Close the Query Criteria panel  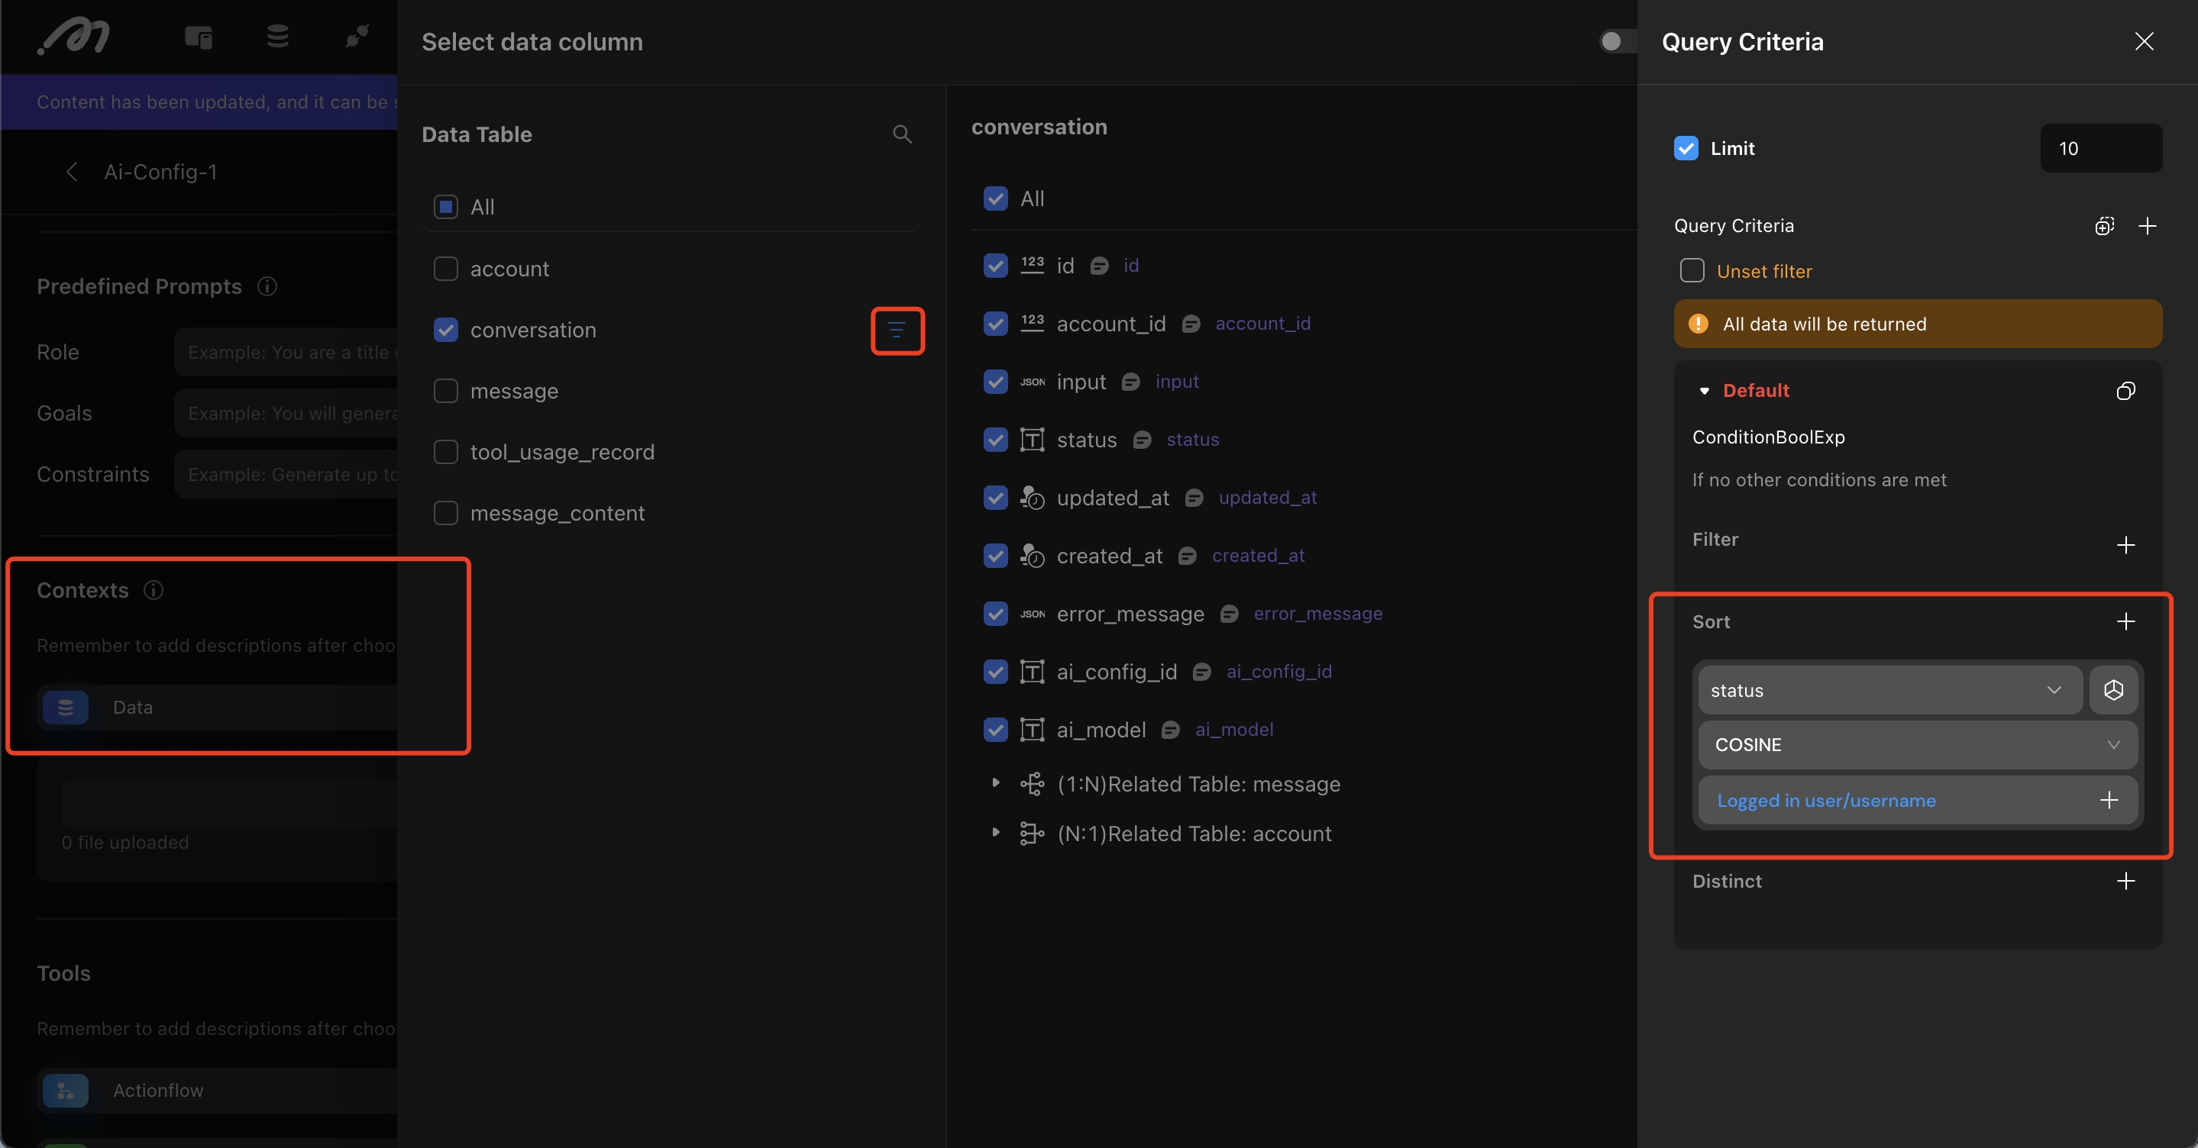point(2145,41)
